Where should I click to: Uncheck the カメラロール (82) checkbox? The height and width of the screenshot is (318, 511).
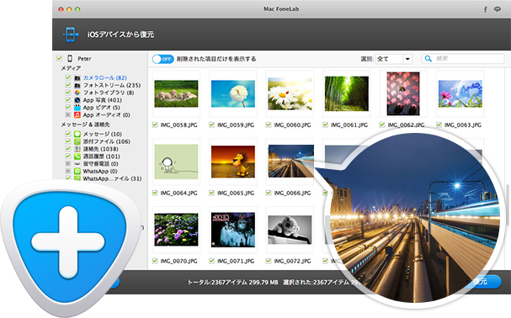coord(68,77)
